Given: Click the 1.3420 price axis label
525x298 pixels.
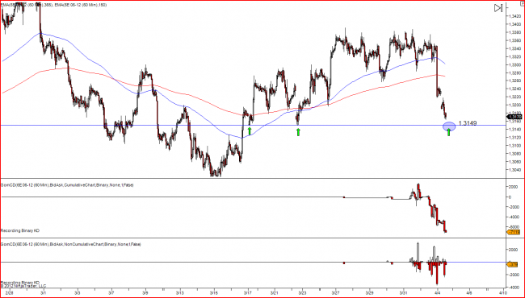Looking at the screenshot, I should 515,16.
